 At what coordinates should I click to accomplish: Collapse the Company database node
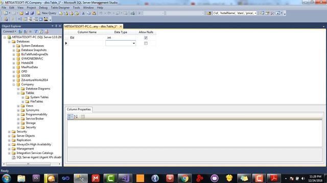[14, 84]
